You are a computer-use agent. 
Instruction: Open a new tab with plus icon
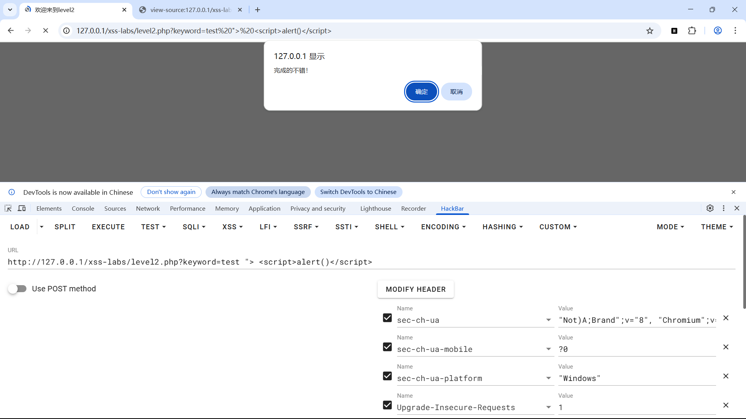(x=258, y=10)
